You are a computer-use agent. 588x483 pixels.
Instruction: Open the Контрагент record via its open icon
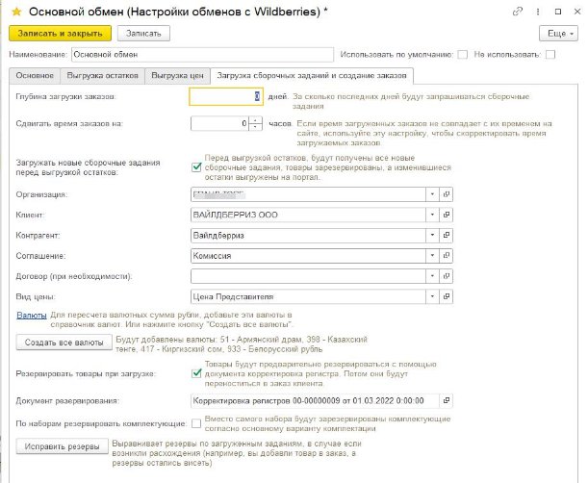[446, 235]
